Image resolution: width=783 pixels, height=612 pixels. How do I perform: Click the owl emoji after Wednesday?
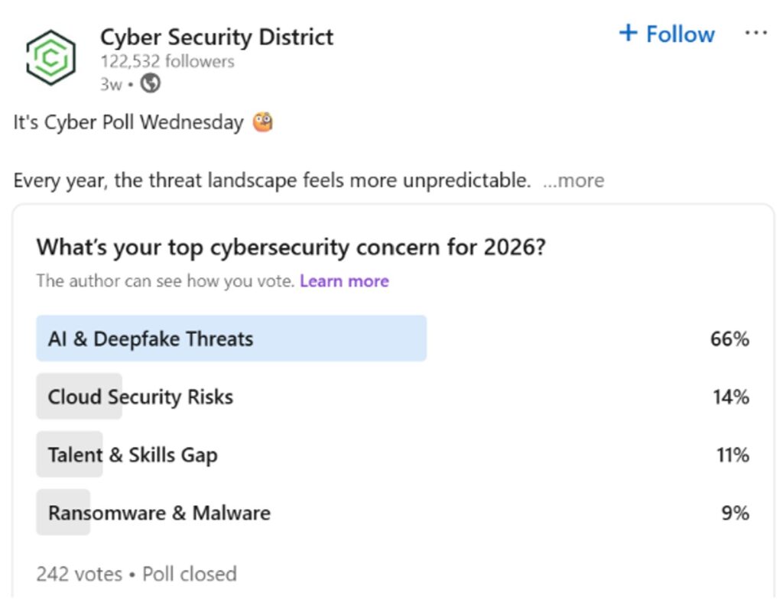coord(263,122)
